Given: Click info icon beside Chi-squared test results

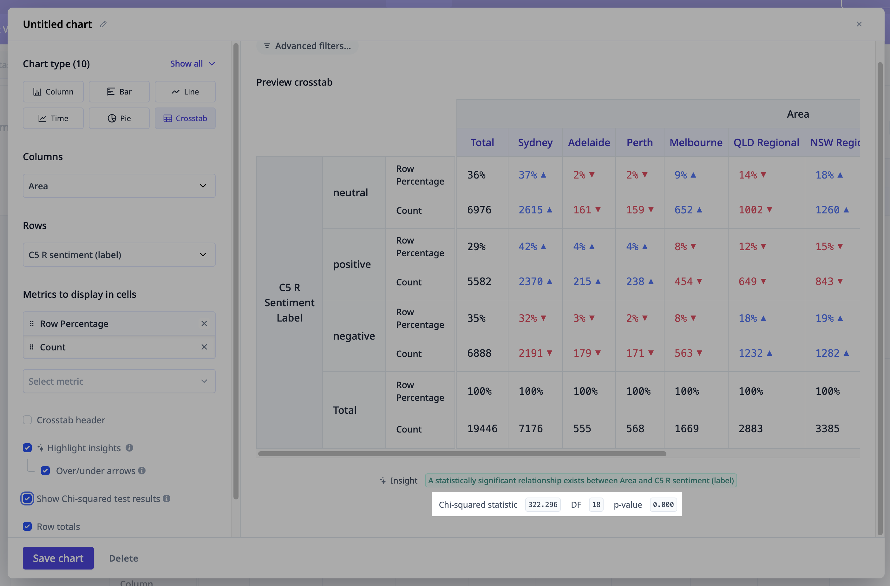Looking at the screenshot, I should coord(167,498).
